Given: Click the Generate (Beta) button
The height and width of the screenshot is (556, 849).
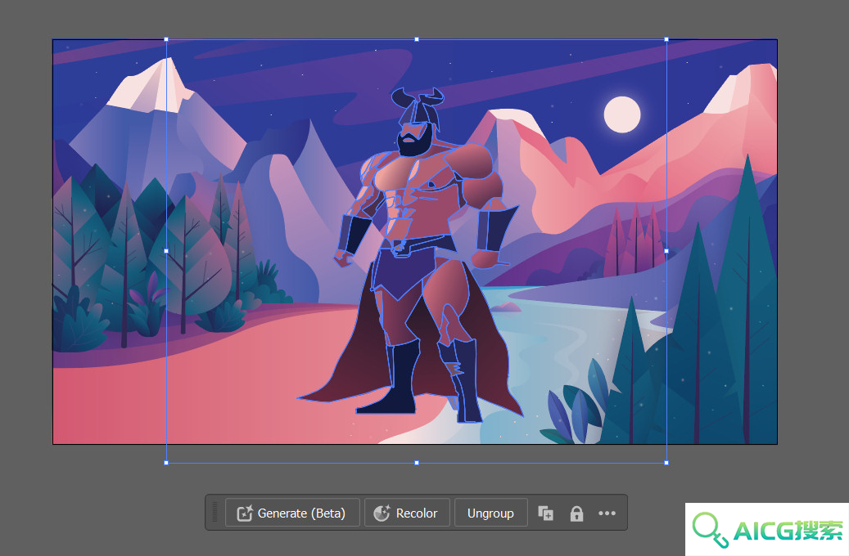Looking at the screenshot, I should 292,513.
